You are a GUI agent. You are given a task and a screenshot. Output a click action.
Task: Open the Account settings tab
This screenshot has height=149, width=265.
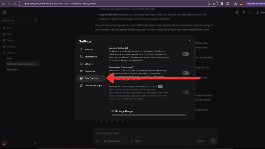pos(91,49)
